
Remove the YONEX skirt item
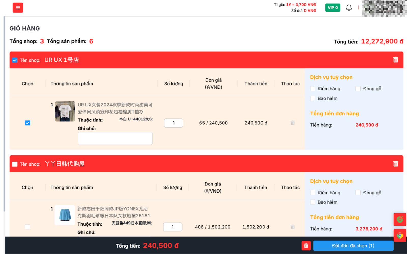[293, 227]
